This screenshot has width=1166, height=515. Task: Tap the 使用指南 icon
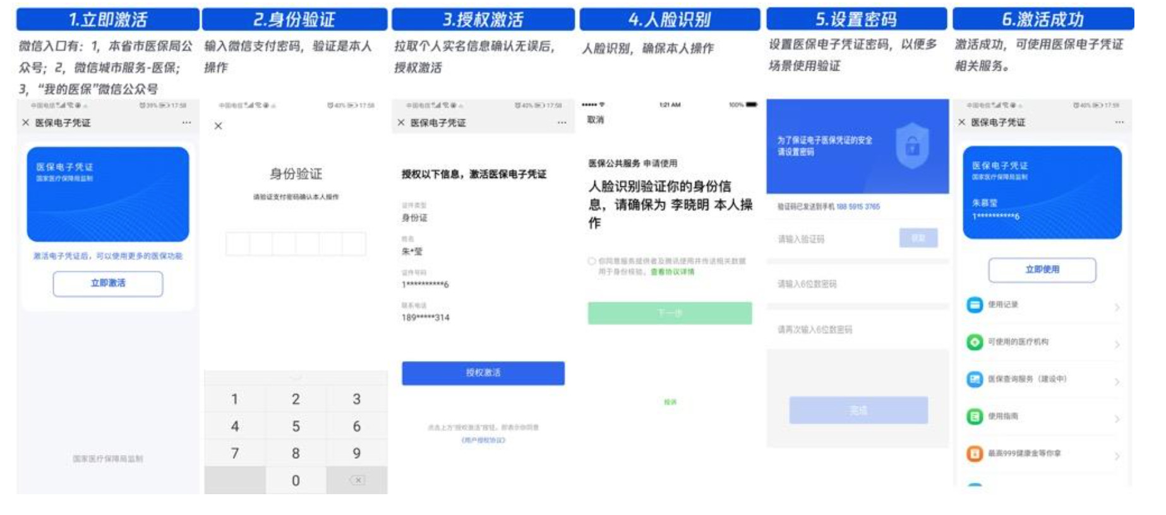tap(975, 417)
